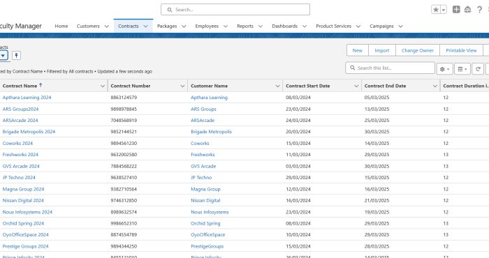Open Contract End Date column actions chevron
Screen dimensions: 489x258
435,86
